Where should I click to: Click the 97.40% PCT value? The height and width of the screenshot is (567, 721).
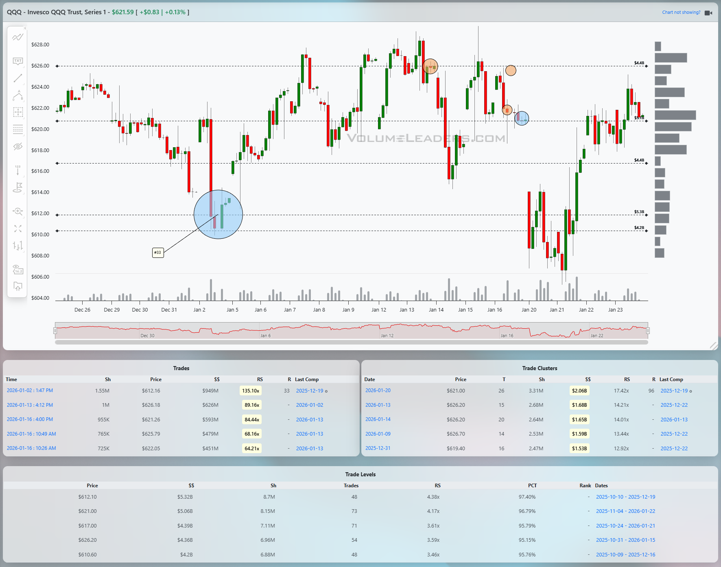click(527, 497)
